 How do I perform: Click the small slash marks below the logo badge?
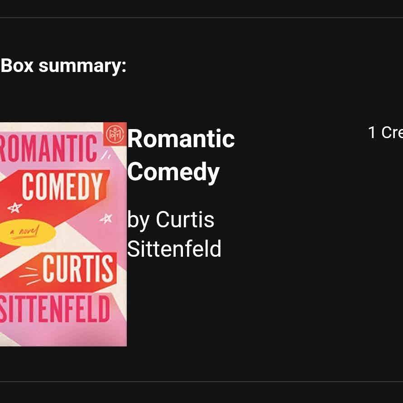pyautogui.click(x=108, y=155)
